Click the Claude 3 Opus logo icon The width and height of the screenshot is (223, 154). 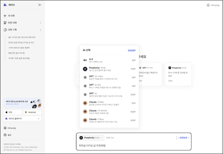(x=85, y=120)
